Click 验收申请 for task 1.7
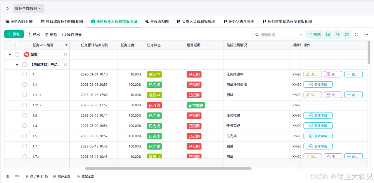Viewport: 374px width, 183px height. click(318, 146)
